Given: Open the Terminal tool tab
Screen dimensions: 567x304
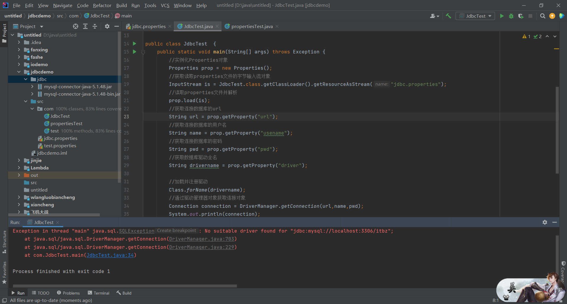Looking at the screenshot, I should pos(99,293).
